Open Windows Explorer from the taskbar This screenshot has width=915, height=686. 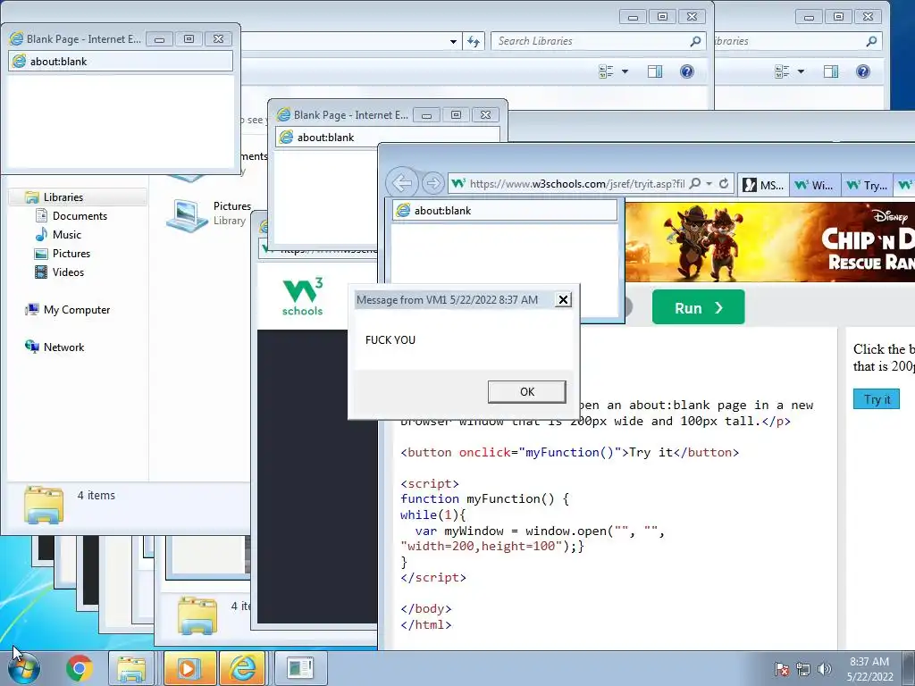coord(131,668)
